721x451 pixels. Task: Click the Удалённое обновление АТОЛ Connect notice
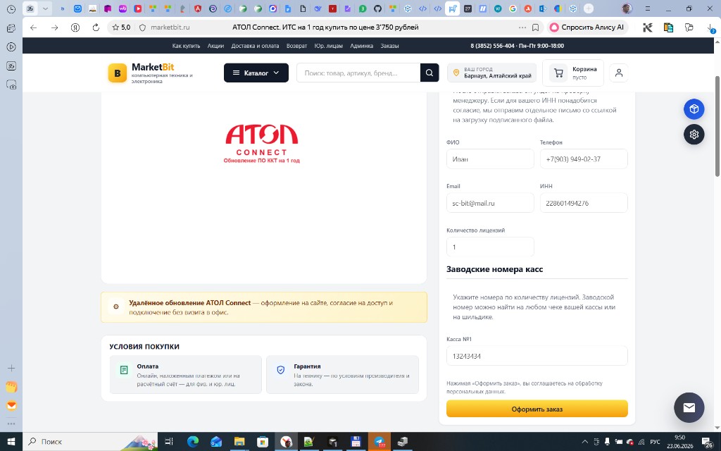coord(264,307)
